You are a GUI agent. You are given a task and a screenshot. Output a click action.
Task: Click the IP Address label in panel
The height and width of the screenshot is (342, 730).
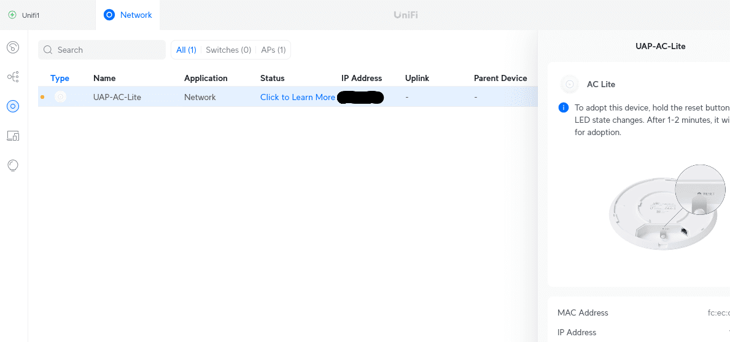(577, 332)
